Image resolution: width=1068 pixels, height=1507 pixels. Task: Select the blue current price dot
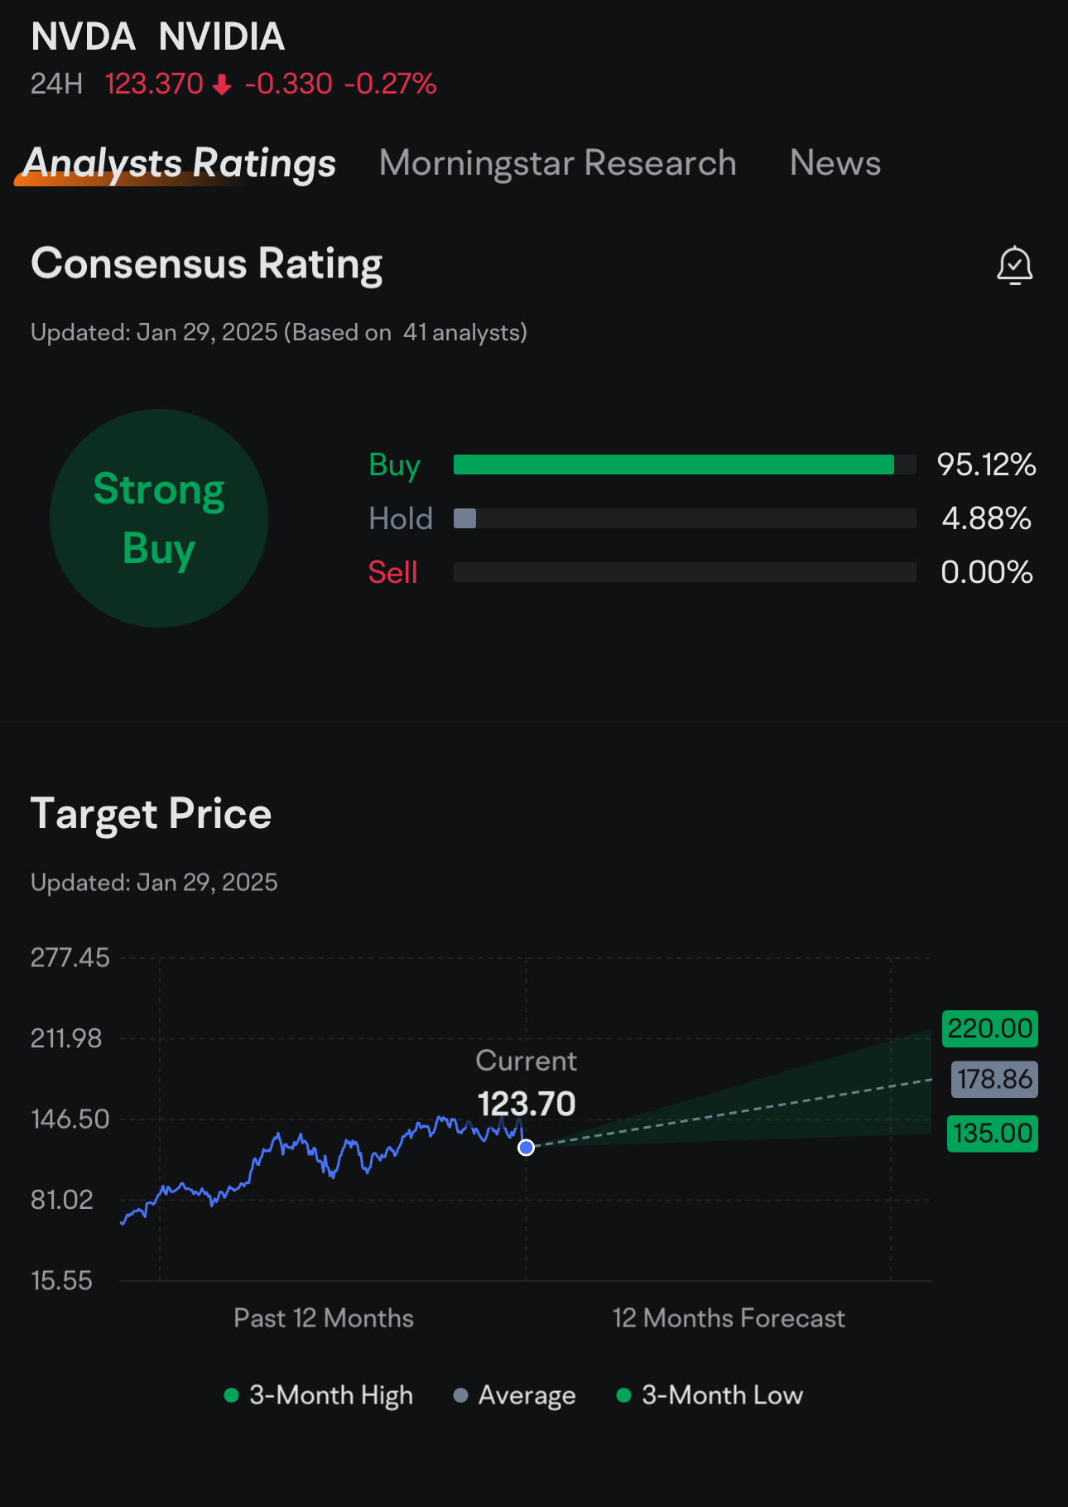(x=526, y=1148)
